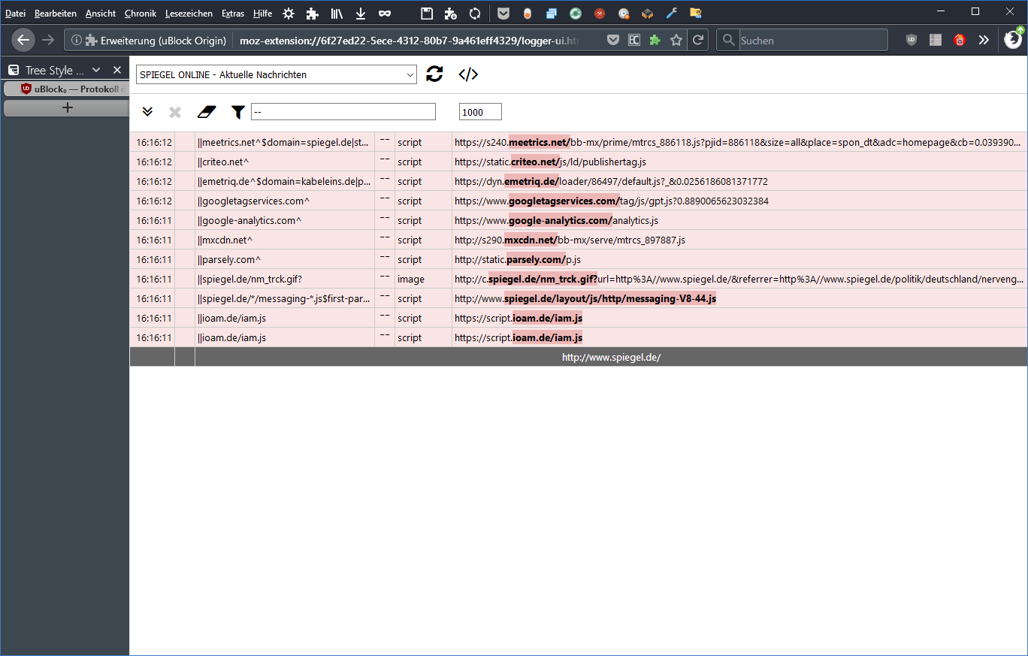Screen dimensions: 1028x656
Task: Click the max entries field showing 1000
Action: 480,112
